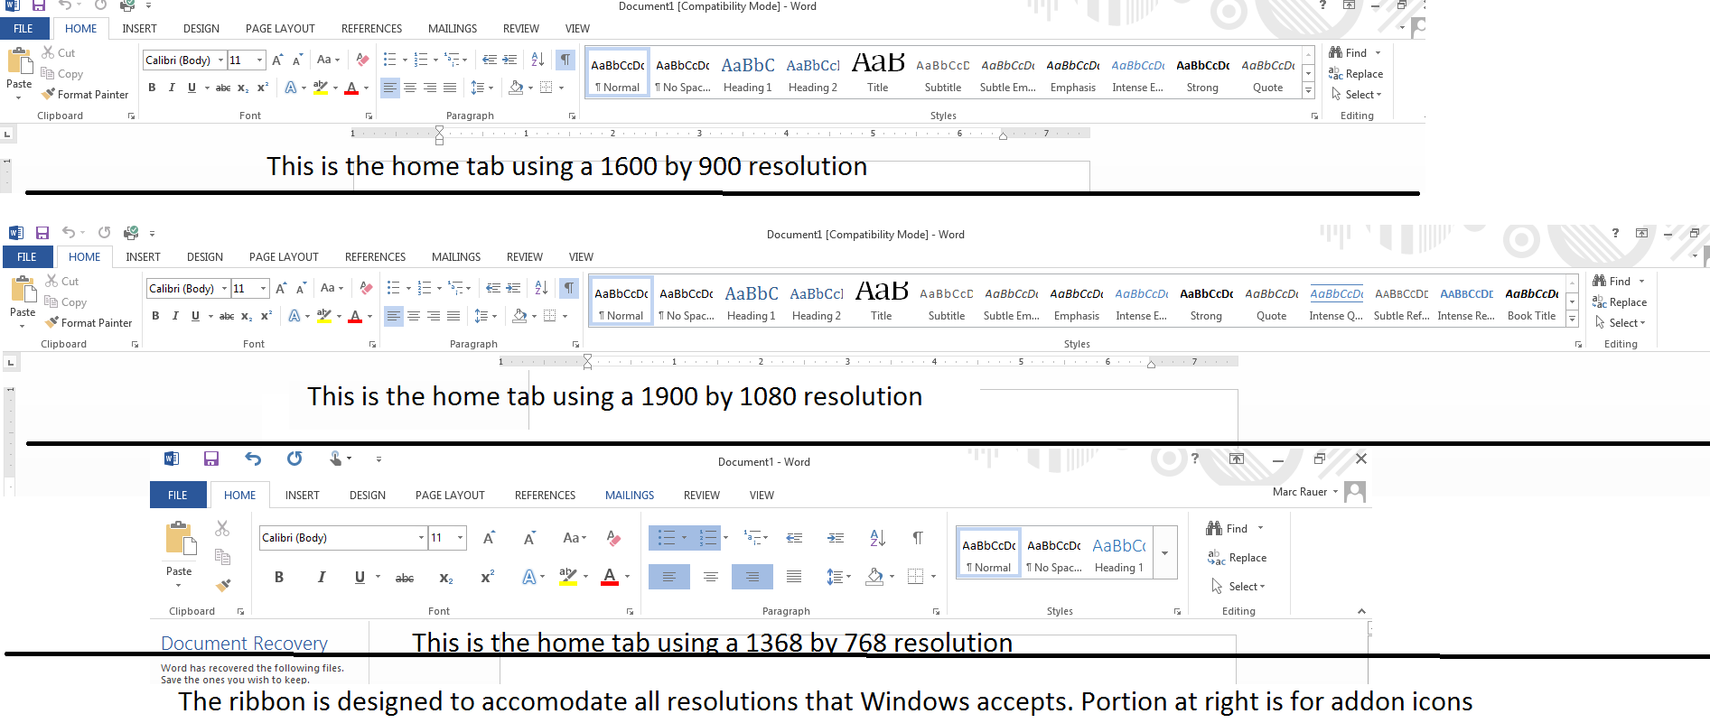The image size is (1710, 723).
Task: Click the Help question mark in the 1368x768 window
Action: [1194, 459]
